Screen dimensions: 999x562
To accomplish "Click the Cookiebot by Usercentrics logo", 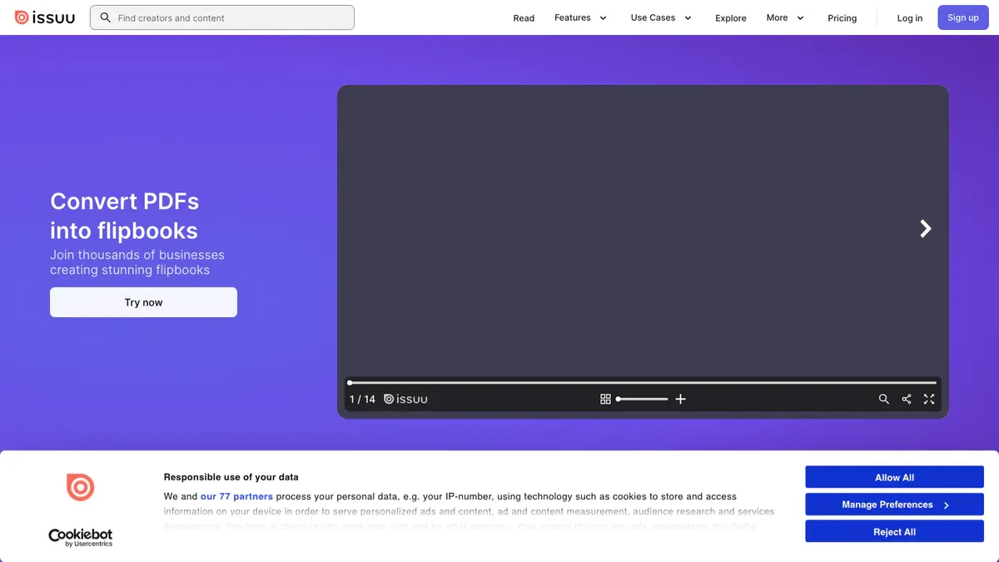I will [80, 538].
